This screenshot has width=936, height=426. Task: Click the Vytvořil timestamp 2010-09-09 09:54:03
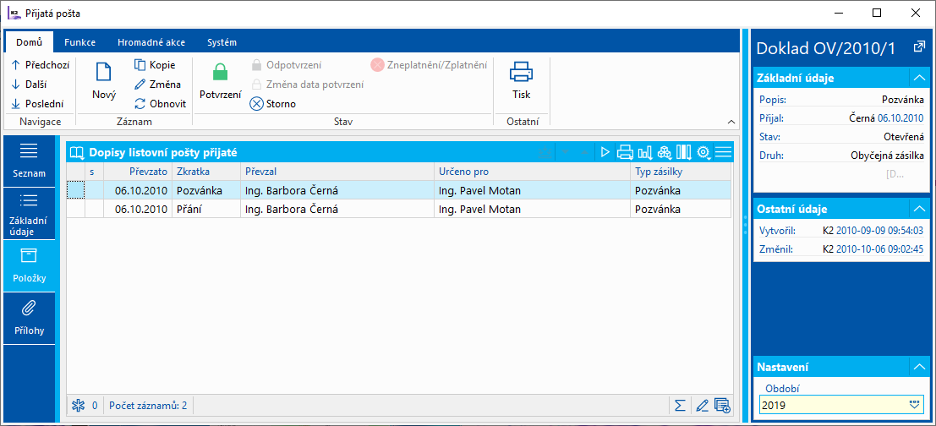[879, 231]
